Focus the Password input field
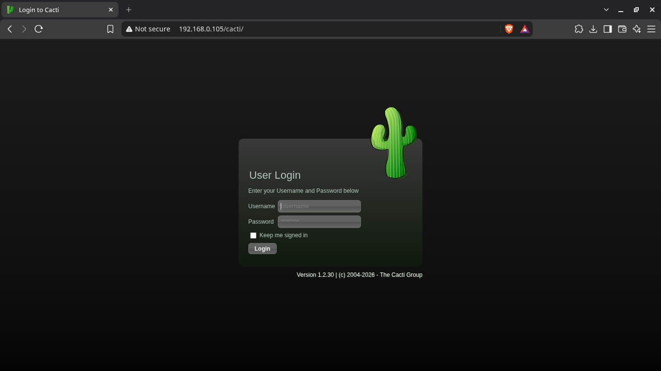Viewport: 661px width, 371px height. tap(319, 222)
